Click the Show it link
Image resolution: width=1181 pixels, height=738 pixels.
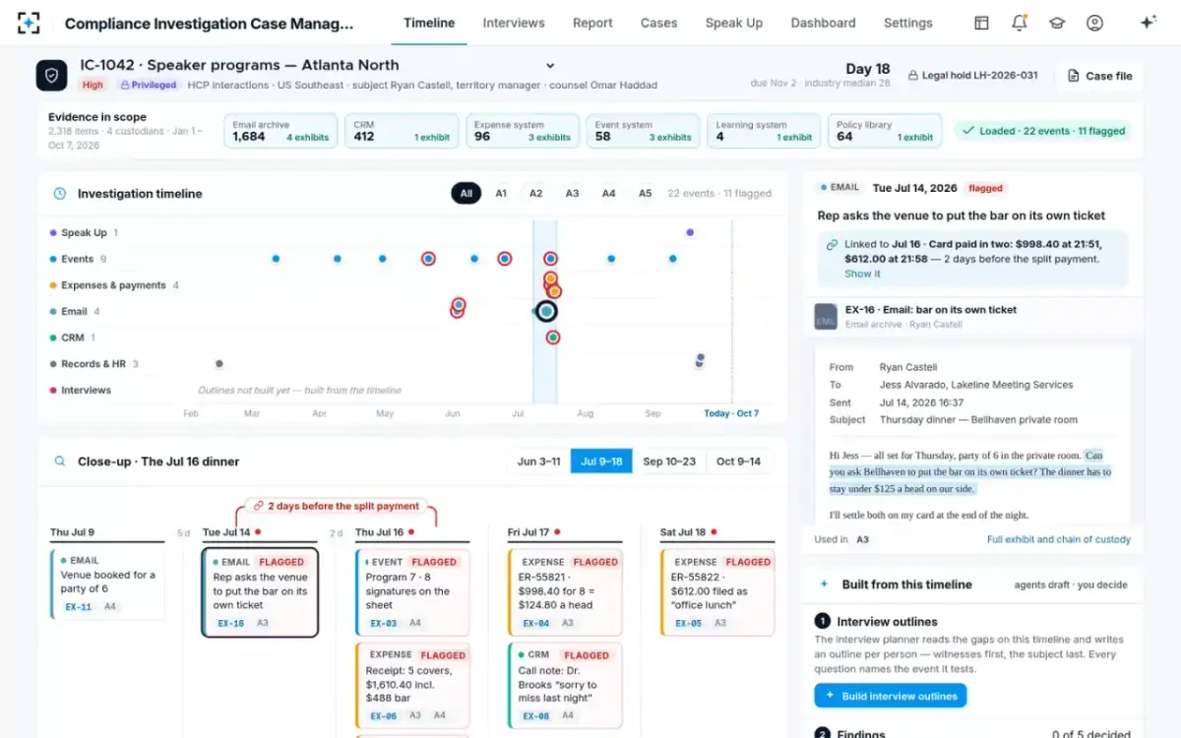pyautogui.click(x=862, y=274)
